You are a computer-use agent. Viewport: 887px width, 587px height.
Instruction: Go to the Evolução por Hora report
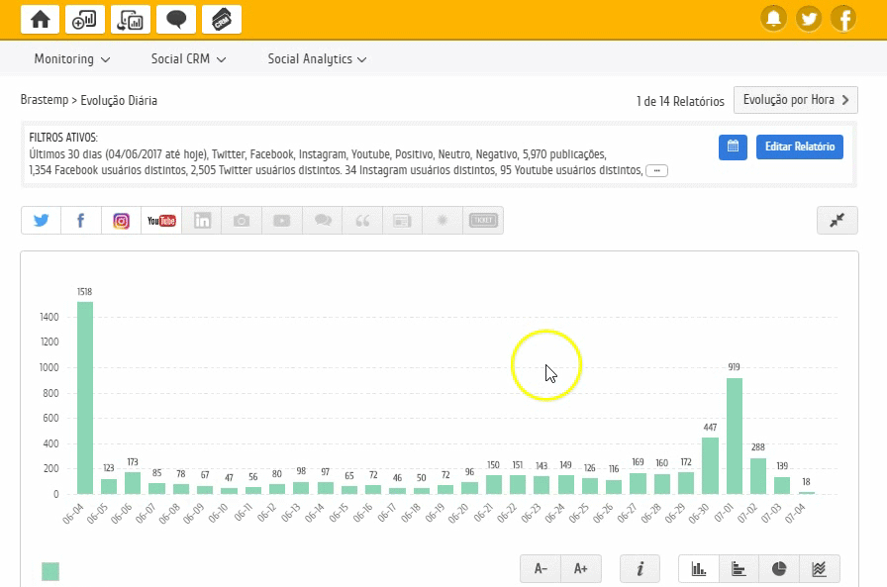pos(795,100)
